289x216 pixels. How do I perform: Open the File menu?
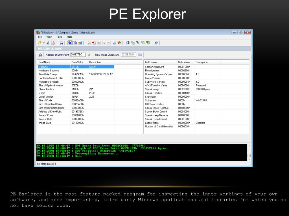click(x=40, y=37)
